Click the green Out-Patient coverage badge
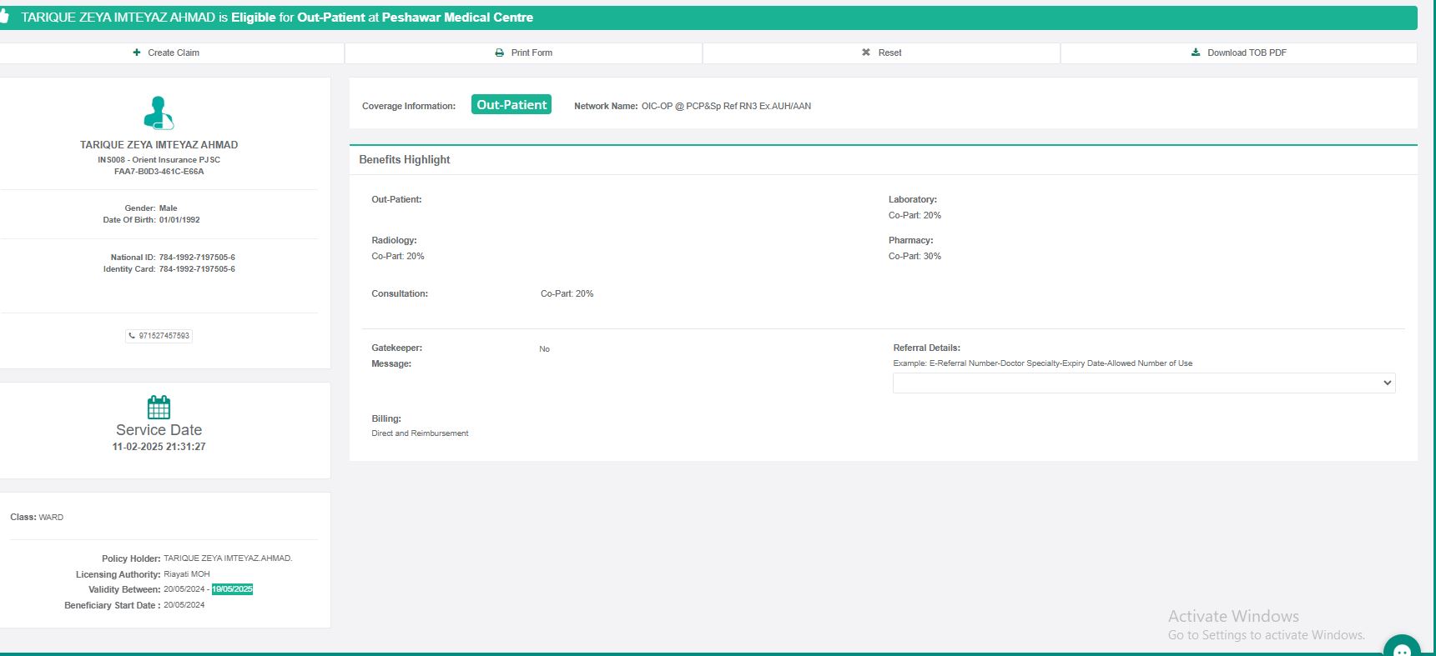1436x656 pixels. [x=511, y=105]
